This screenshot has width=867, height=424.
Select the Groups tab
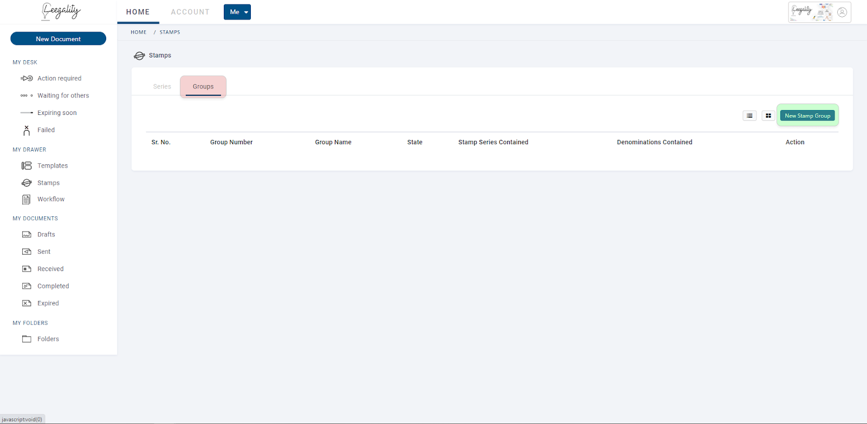(203, 87)
